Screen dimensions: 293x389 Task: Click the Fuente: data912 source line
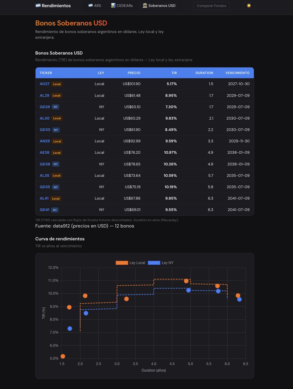pos(85,226)
